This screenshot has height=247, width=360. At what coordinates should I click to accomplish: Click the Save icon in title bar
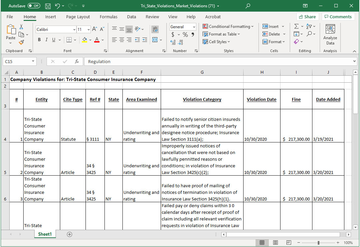coord(48,6)
